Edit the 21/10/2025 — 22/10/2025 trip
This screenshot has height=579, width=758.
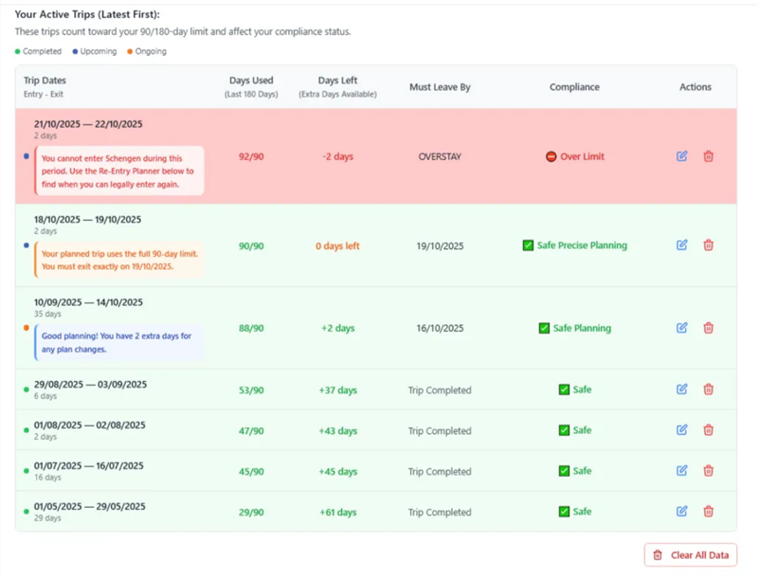[682, 156]
